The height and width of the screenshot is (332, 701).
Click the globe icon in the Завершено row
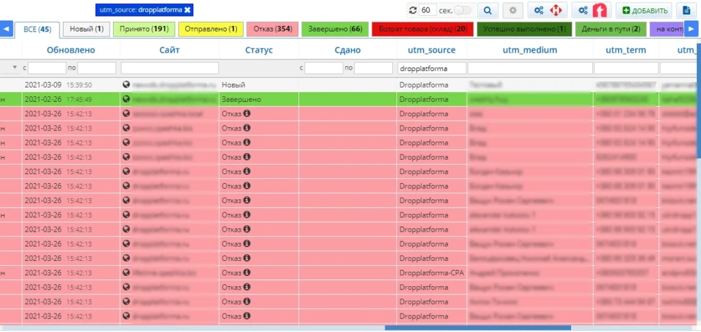click(126, 98)
